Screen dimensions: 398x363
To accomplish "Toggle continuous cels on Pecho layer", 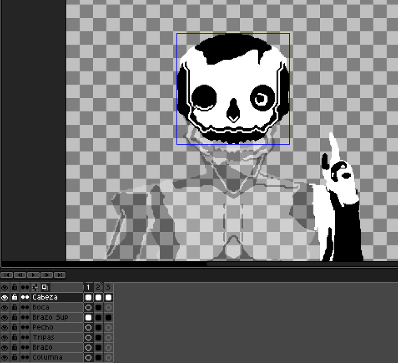I will (x=25, y=328).
